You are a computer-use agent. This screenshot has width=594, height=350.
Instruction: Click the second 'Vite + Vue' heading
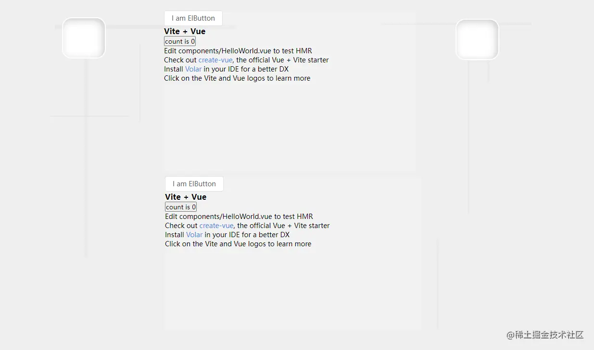(186, 197)
